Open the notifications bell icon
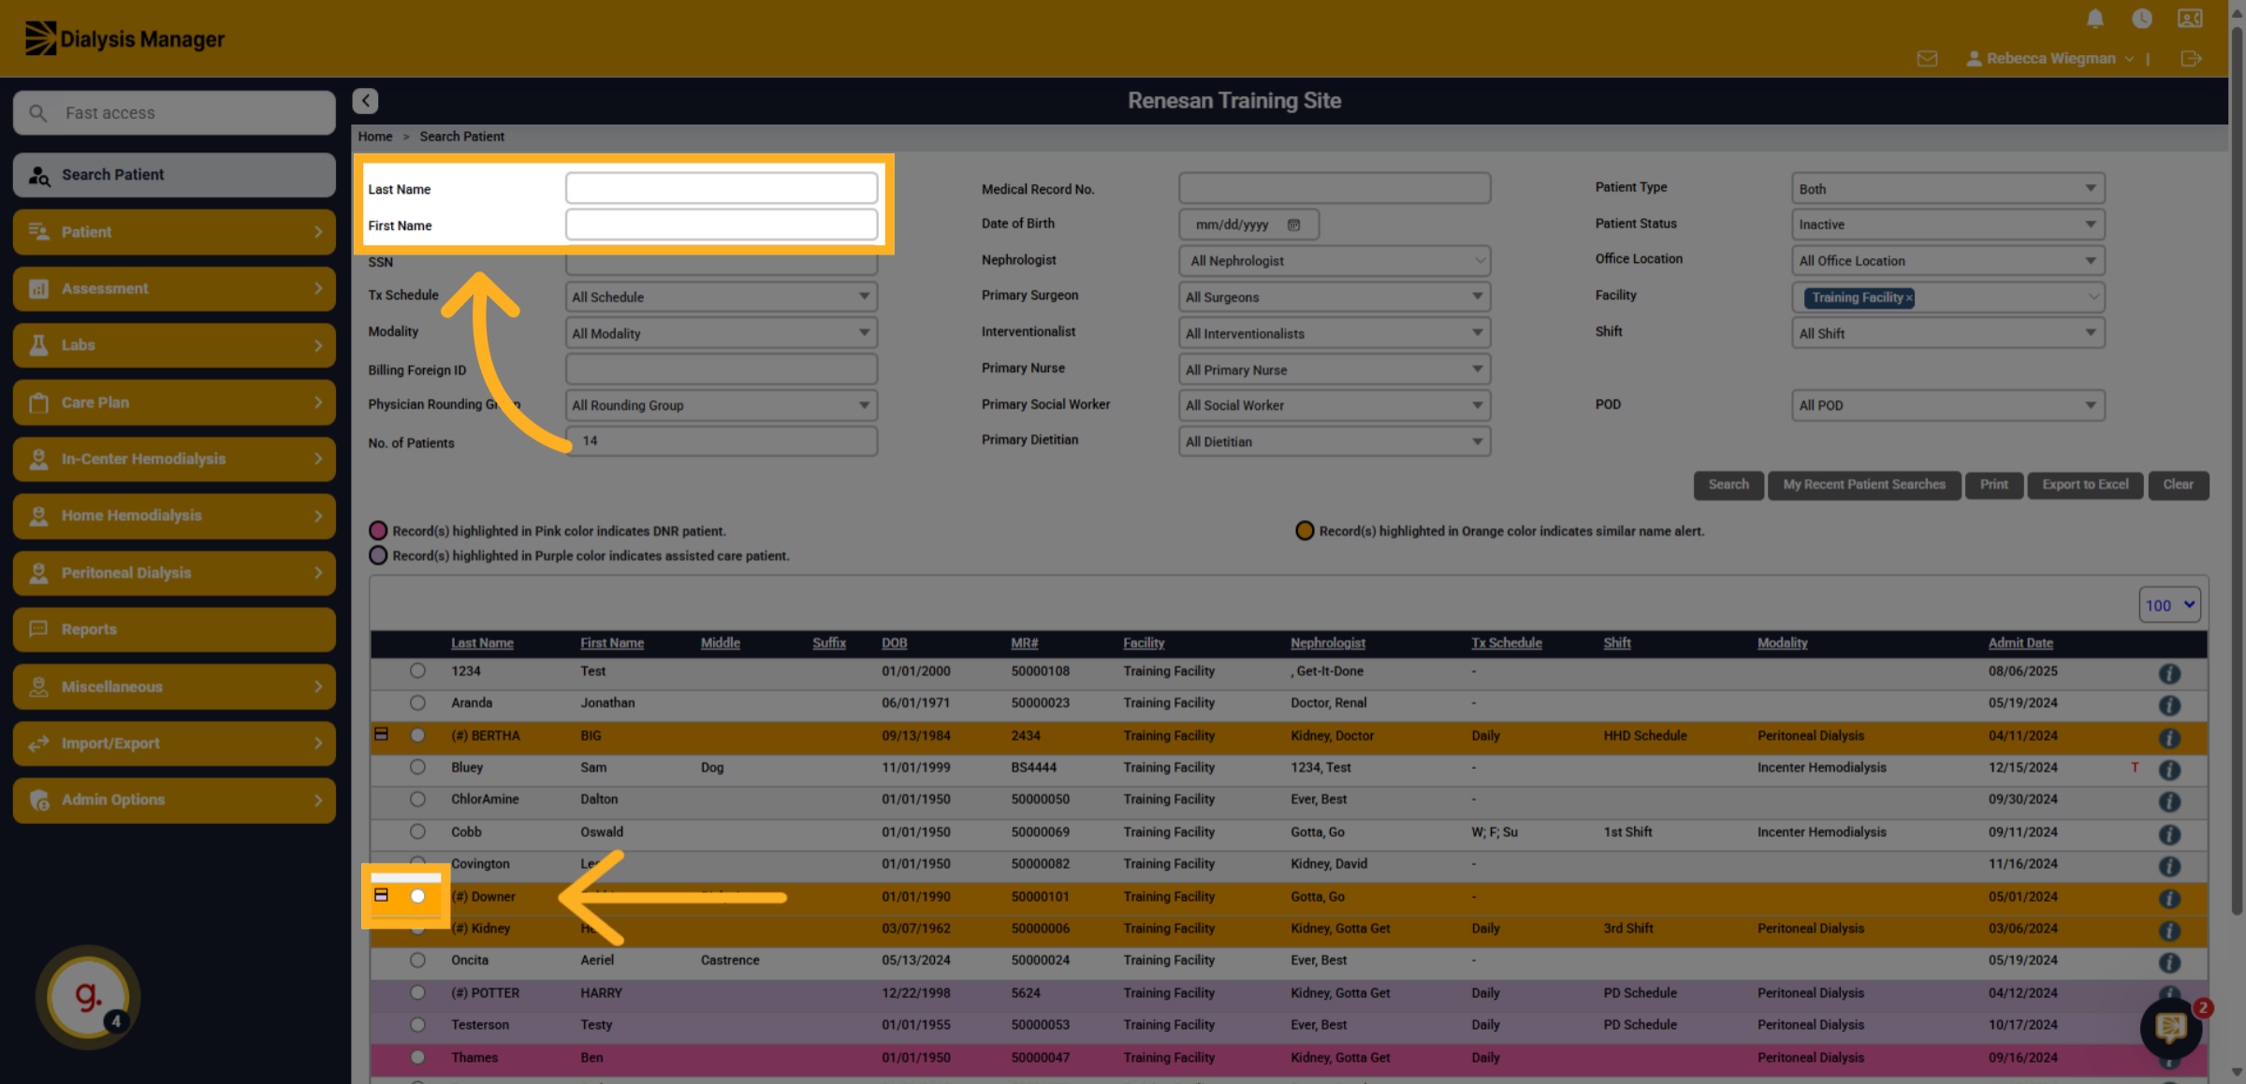Viewport: 2246px width, 1084px height. point(2095,19)
